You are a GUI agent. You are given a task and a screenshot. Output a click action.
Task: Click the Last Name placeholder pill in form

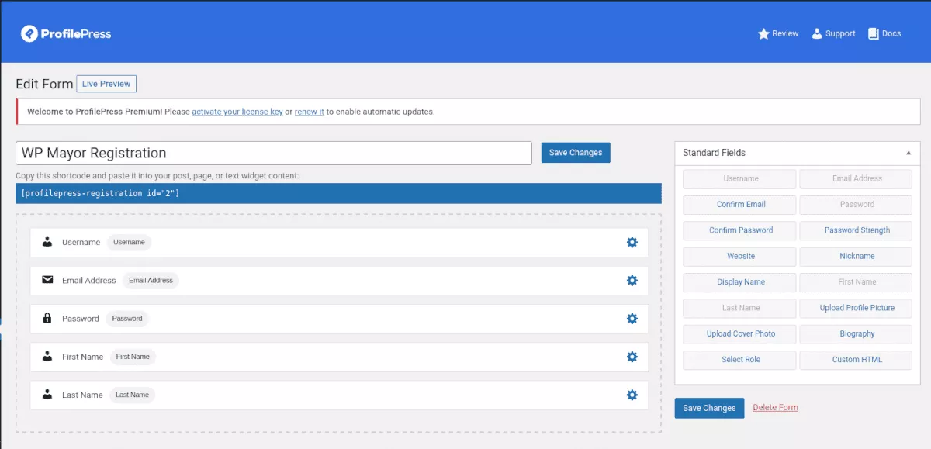tap(132, 395)
